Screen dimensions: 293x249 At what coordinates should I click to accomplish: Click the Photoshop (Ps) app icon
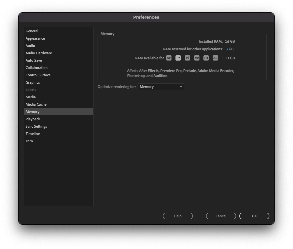206,58
